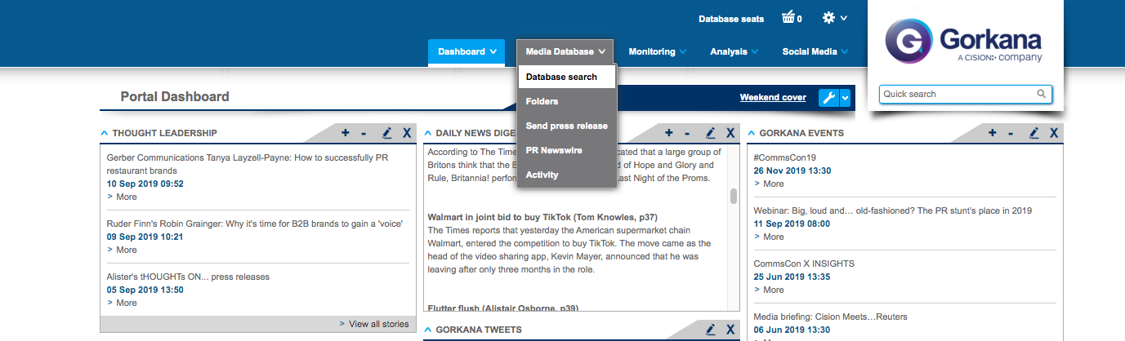Open the Analysis nav dropdown
This screenshot has height=341, width=1125.
[x=734, y=52]
